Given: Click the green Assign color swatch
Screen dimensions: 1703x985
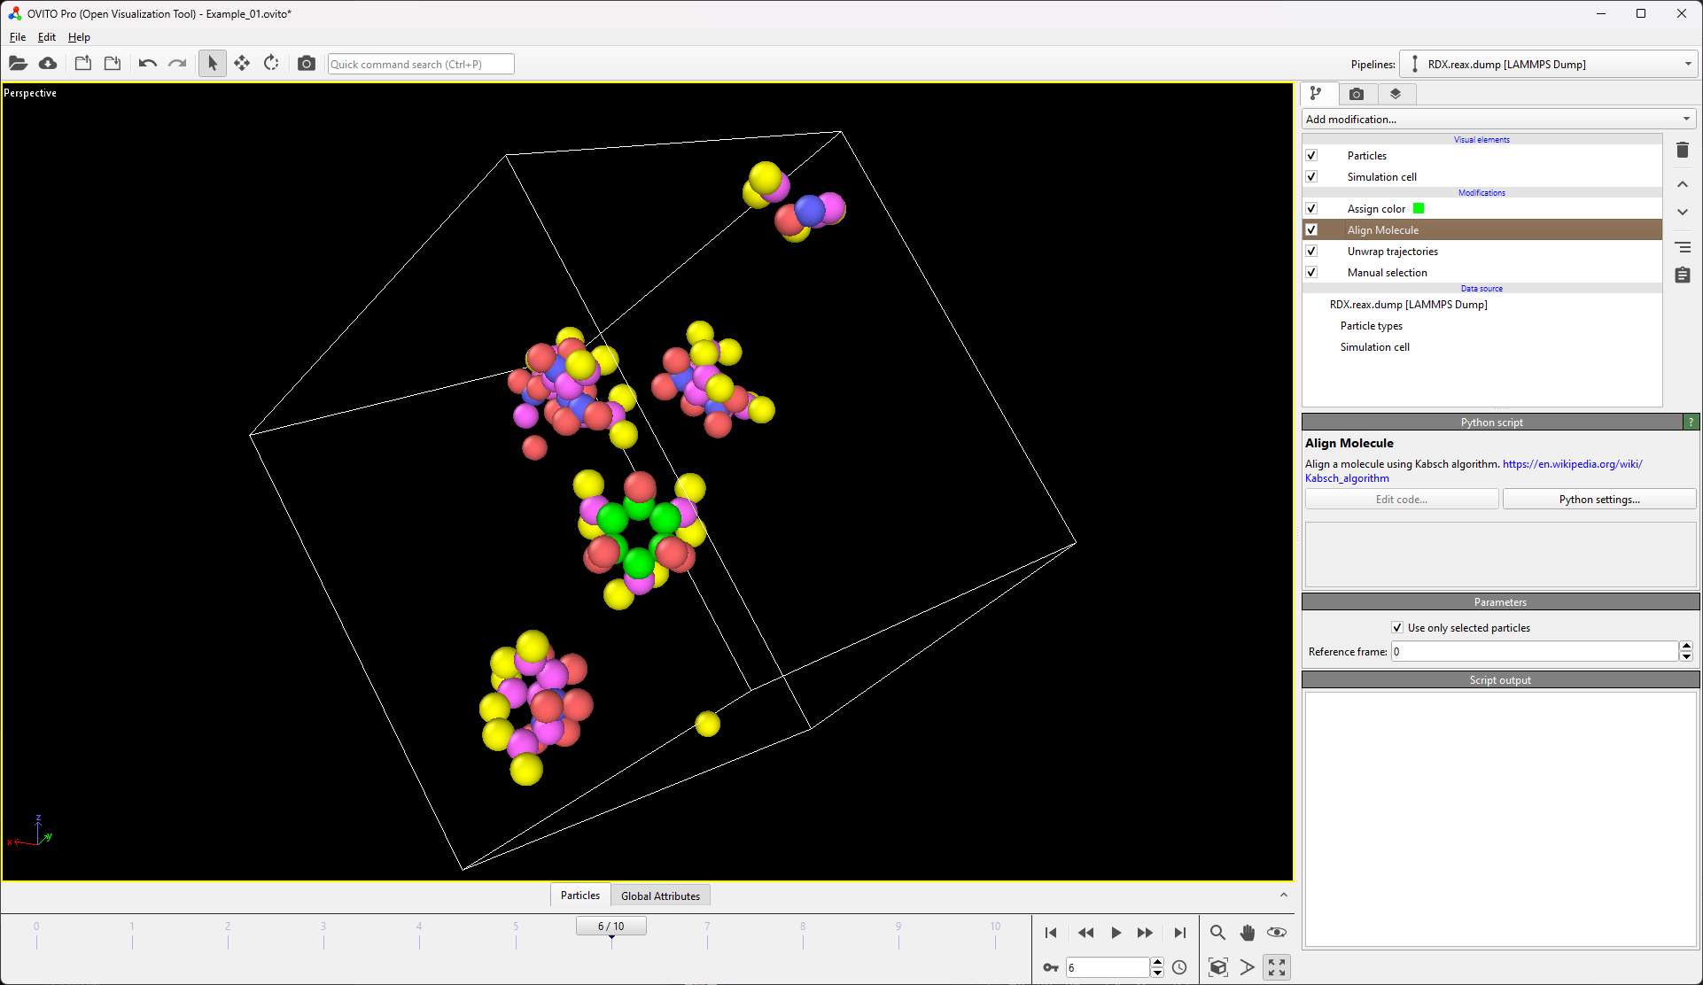Looking at the screenshot, I should [1419, 209].
